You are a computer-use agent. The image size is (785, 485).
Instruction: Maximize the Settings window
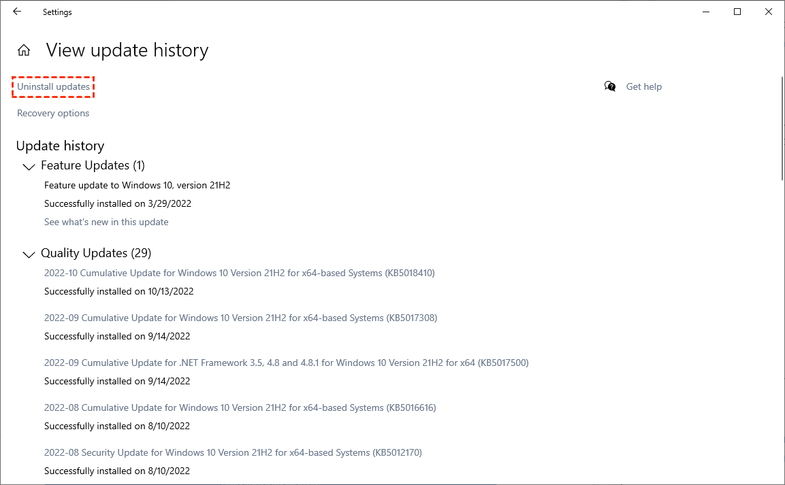737,12
